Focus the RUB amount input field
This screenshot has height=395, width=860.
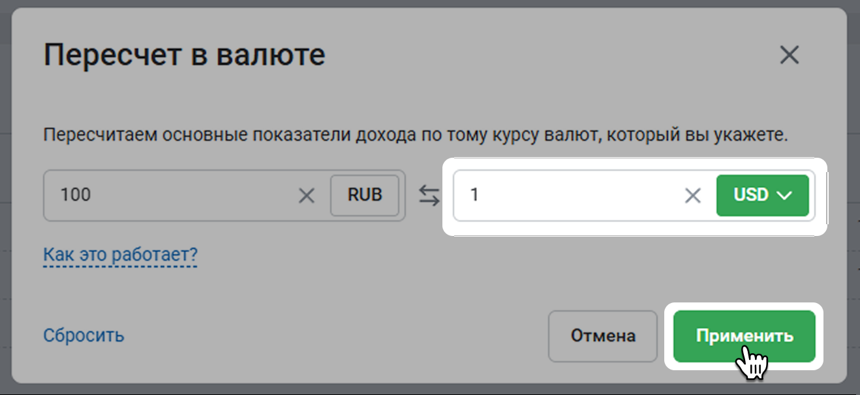click(176, 196)
